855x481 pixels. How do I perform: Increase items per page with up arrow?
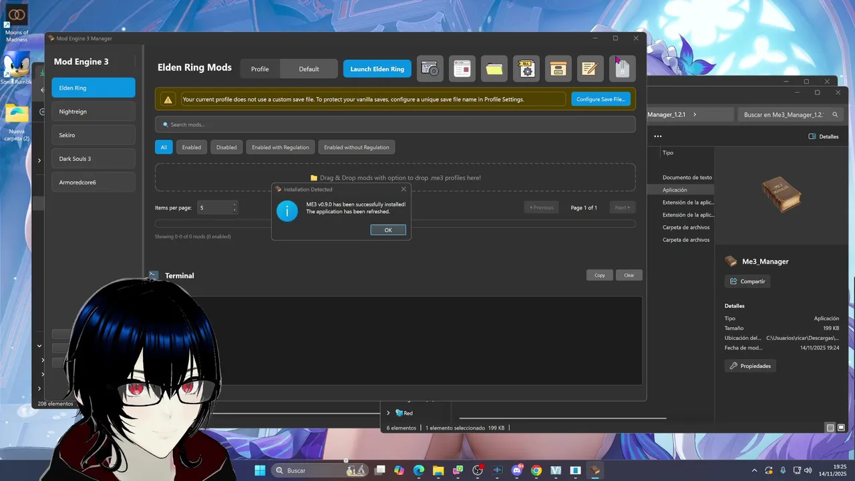click(x=234, y=204)
